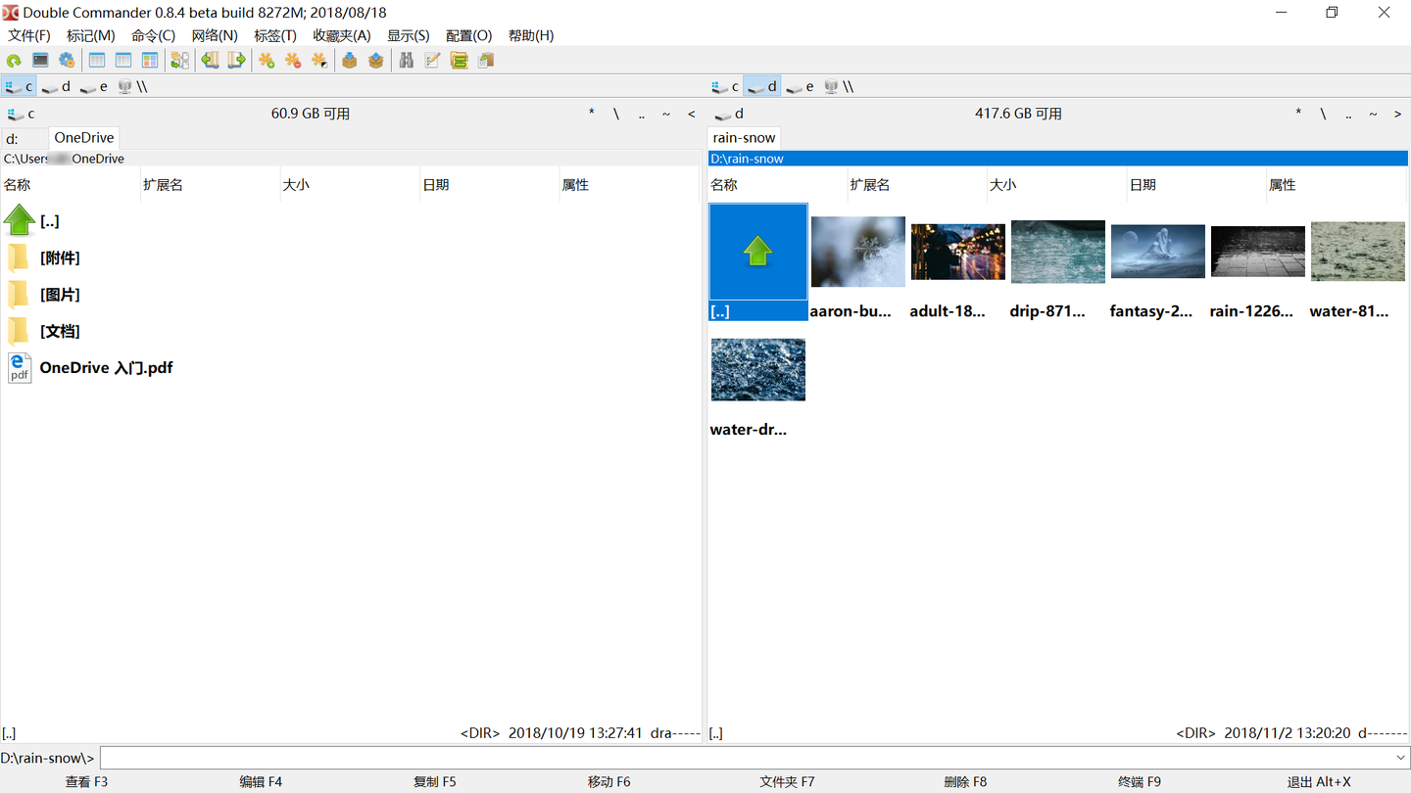This screenshot has height=793, width=1411.
Task: Click the yellow folder icon beside [文档]
Action: tap(19, 332)
